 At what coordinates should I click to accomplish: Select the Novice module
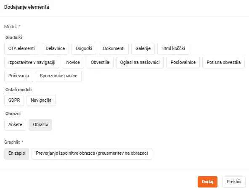pos(73,62)
